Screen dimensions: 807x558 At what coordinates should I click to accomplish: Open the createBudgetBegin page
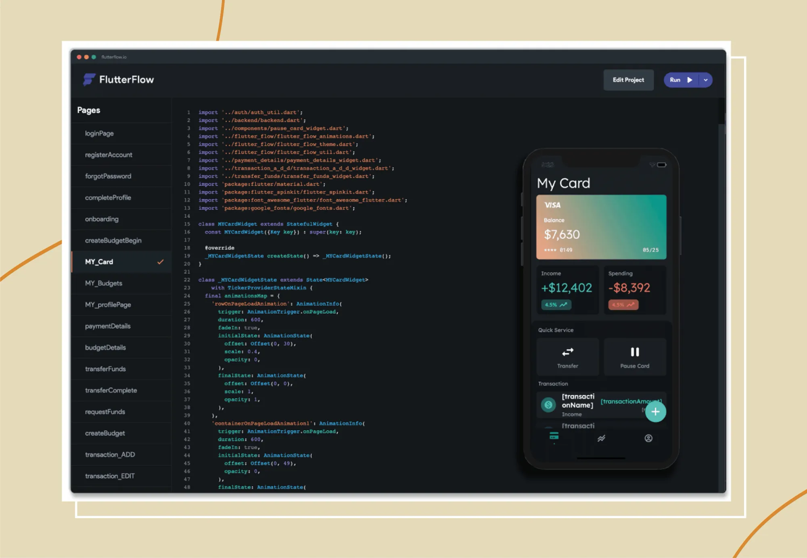[x=121, y=240]
